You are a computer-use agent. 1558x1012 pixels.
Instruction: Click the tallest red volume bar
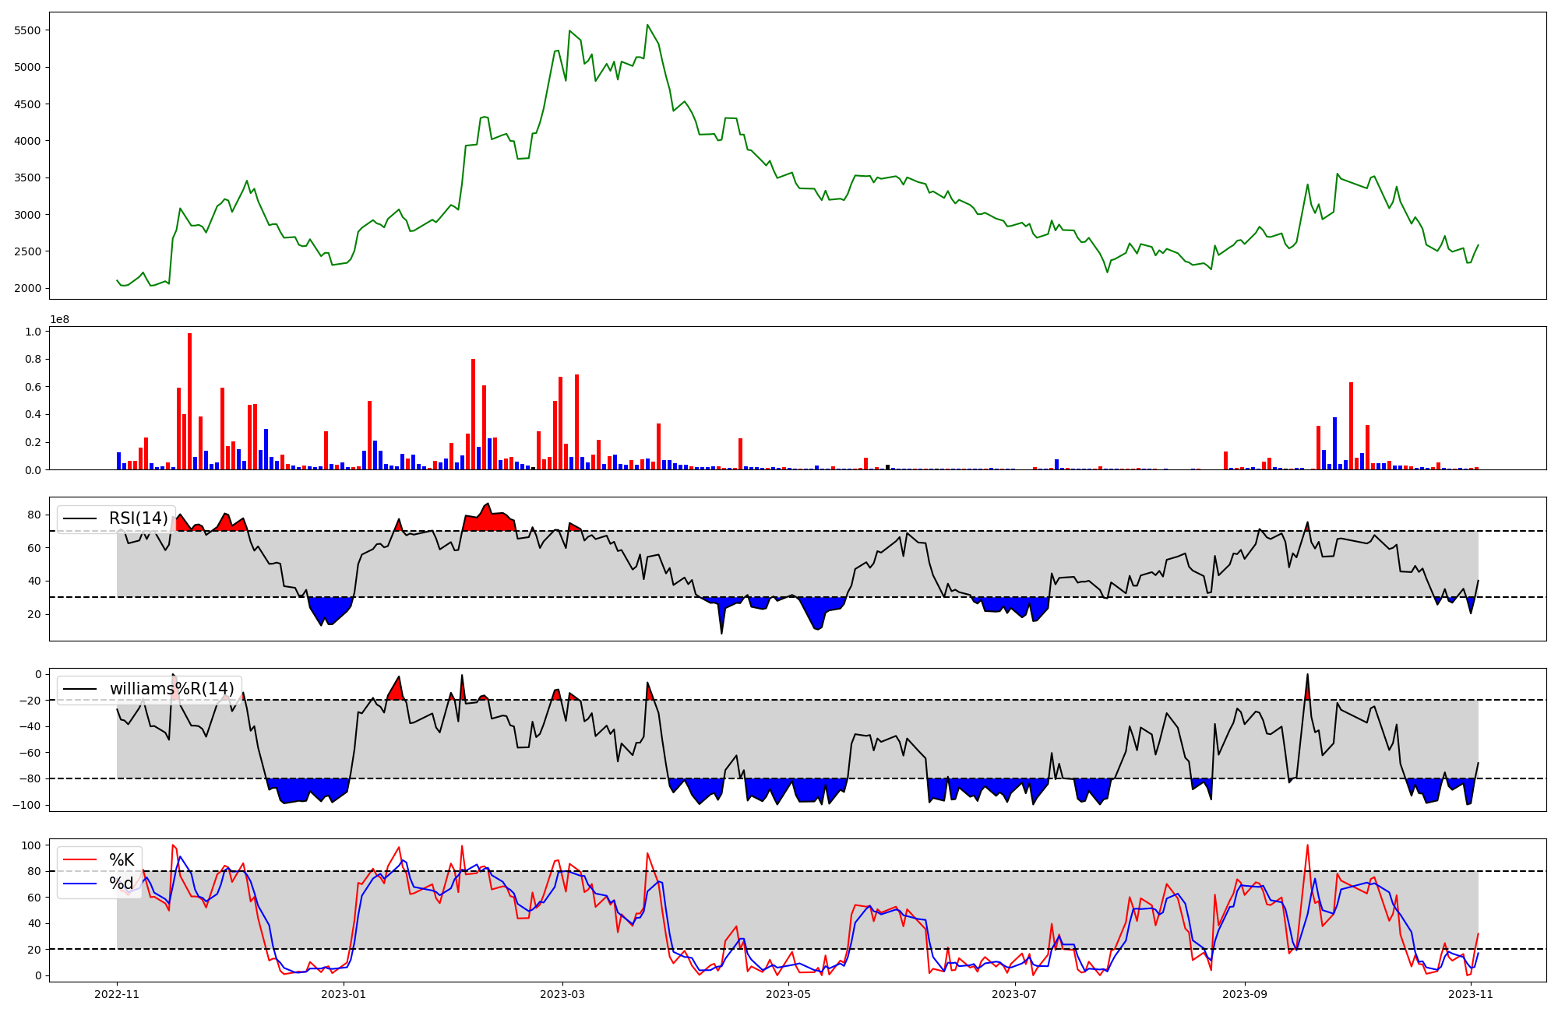[x=189, y=401]
